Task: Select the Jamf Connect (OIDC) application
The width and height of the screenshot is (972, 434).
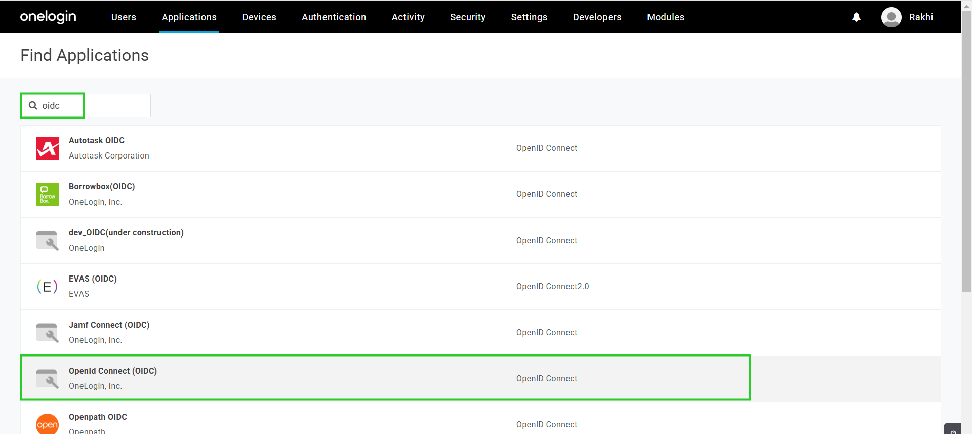Action: 480,333
